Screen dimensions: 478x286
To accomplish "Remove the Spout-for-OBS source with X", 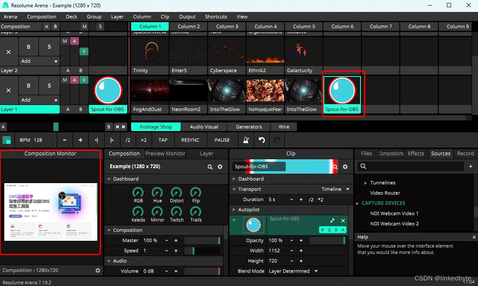I will coord(343,221).
